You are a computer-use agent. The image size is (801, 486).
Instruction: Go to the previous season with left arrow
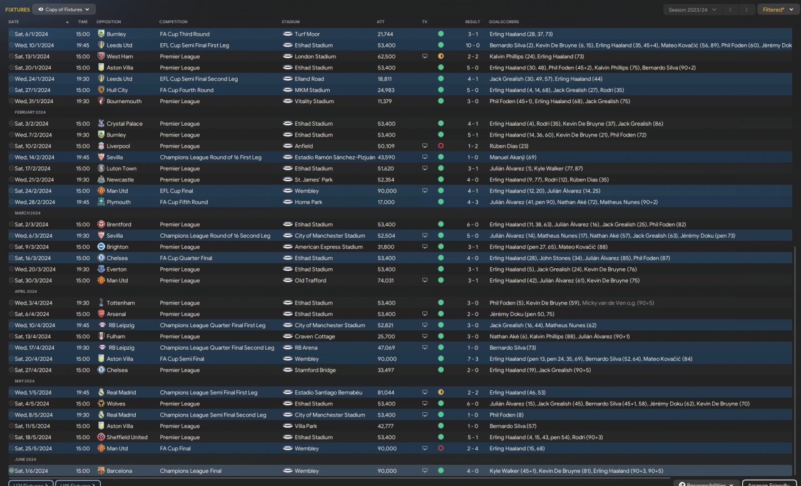point(730,9)
